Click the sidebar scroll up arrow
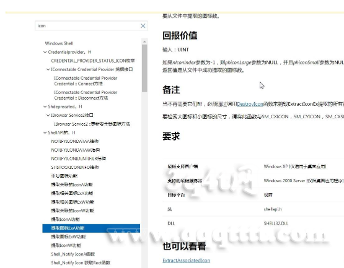Viewport: 344px width, 268px height. coord(144,41)
